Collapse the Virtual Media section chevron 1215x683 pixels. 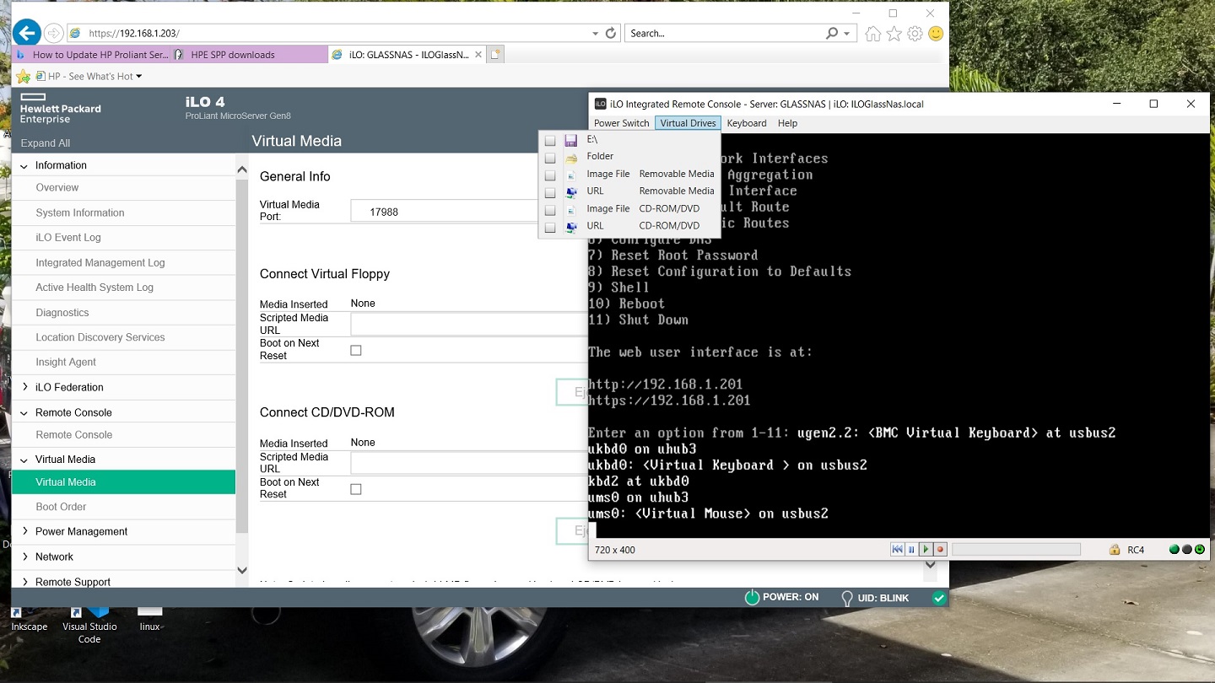click(24, 460)
